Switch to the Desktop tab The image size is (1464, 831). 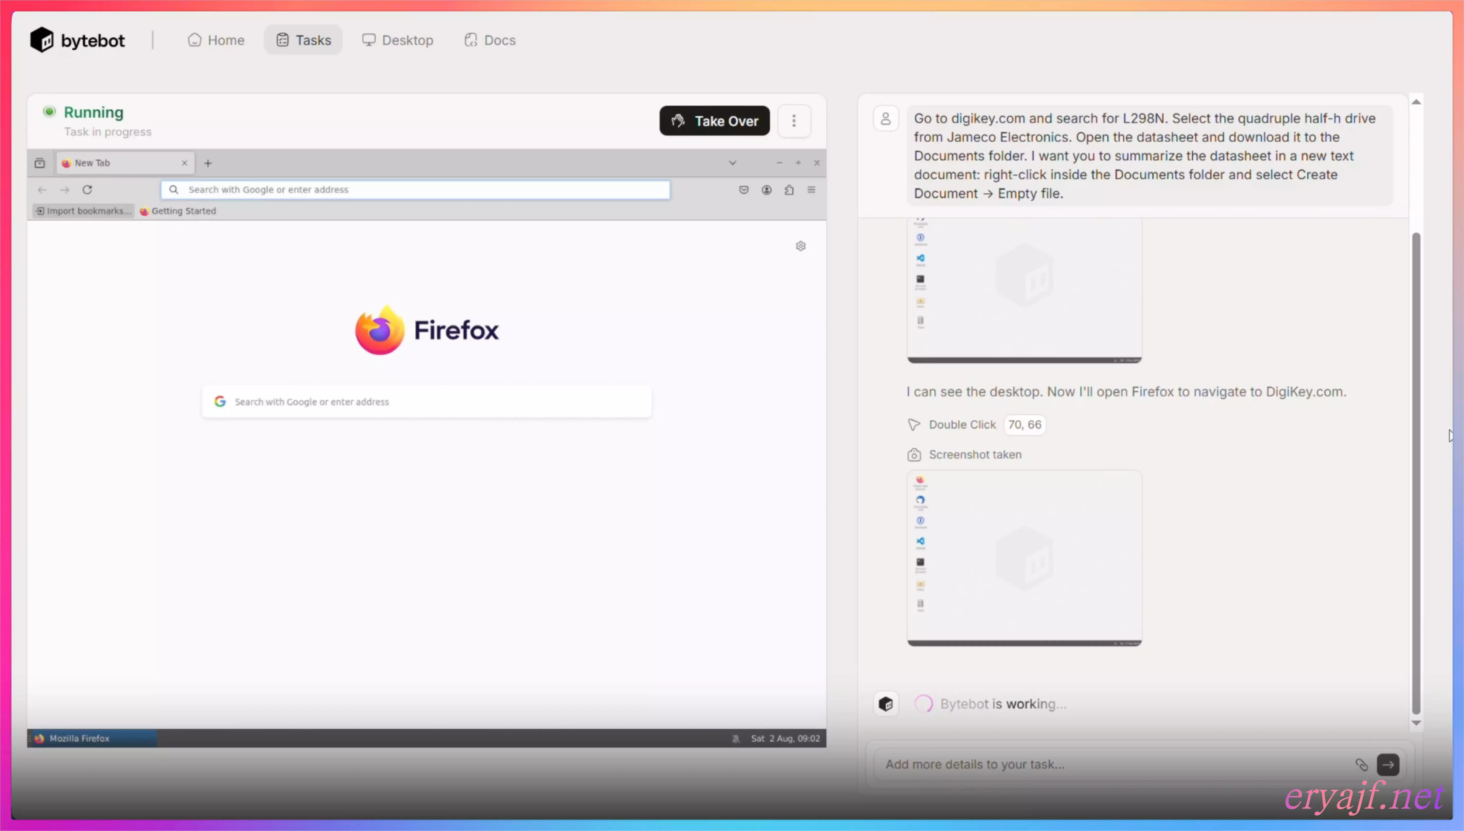[x=398, y=40]
